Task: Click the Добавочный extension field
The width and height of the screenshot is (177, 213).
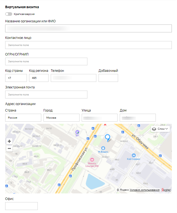Action: pos(108,78)
